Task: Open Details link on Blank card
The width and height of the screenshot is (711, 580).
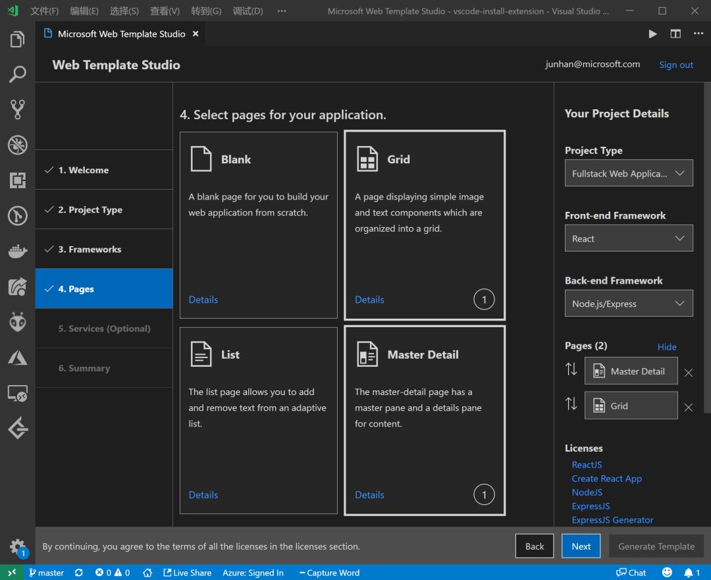Action: [x=203, y=300]
